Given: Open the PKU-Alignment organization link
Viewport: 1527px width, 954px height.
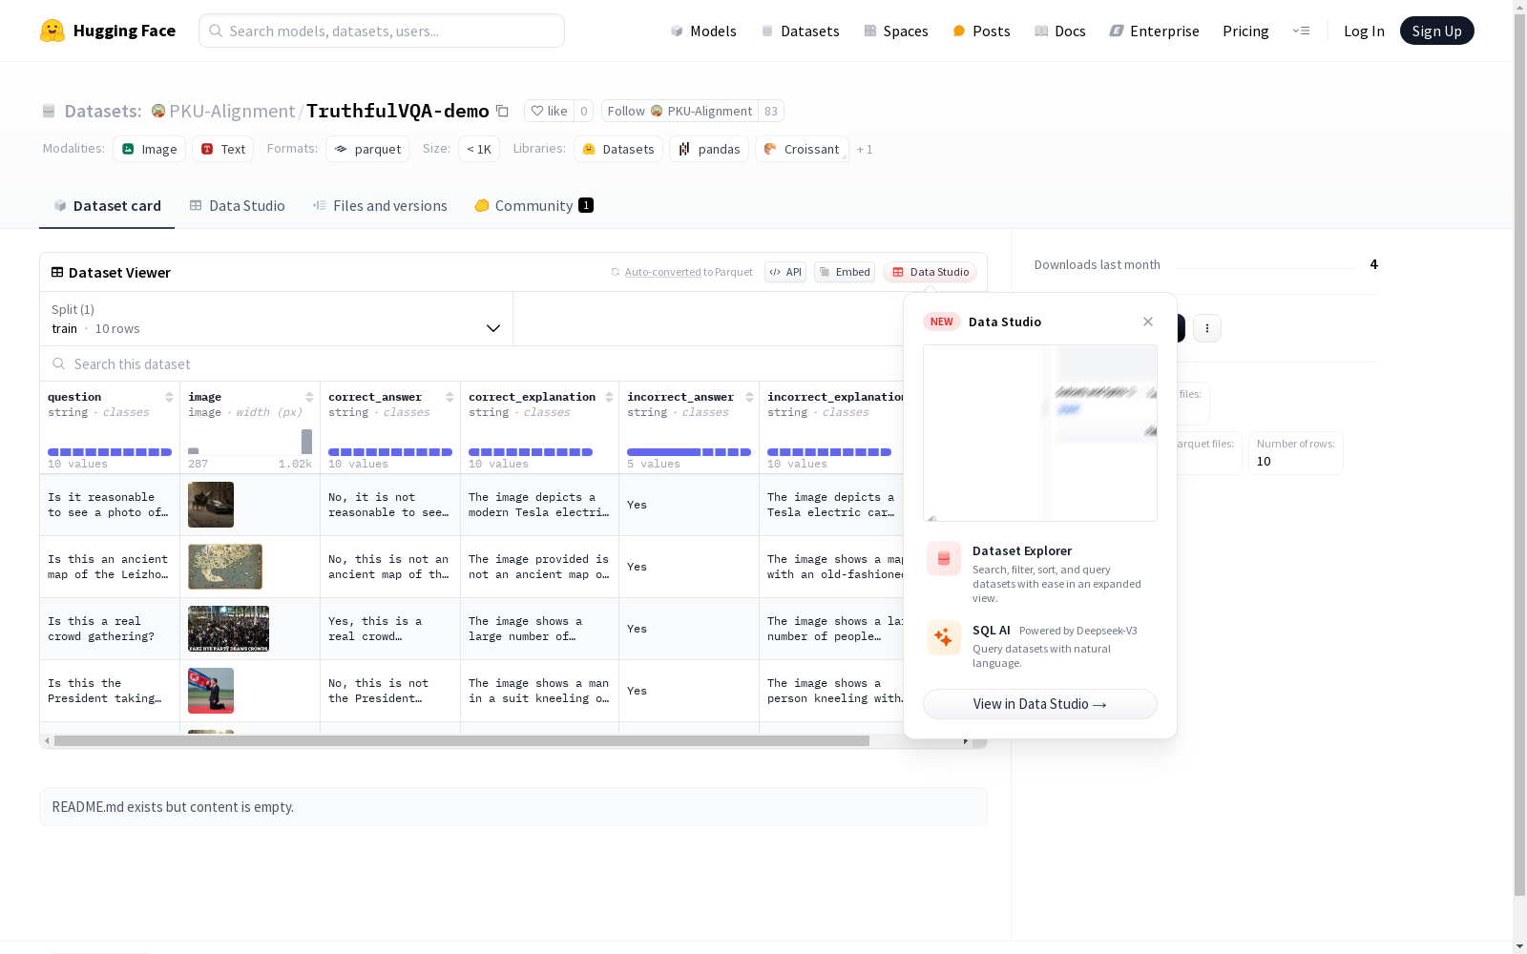Looking at the screenshot, I should (232, 111).
